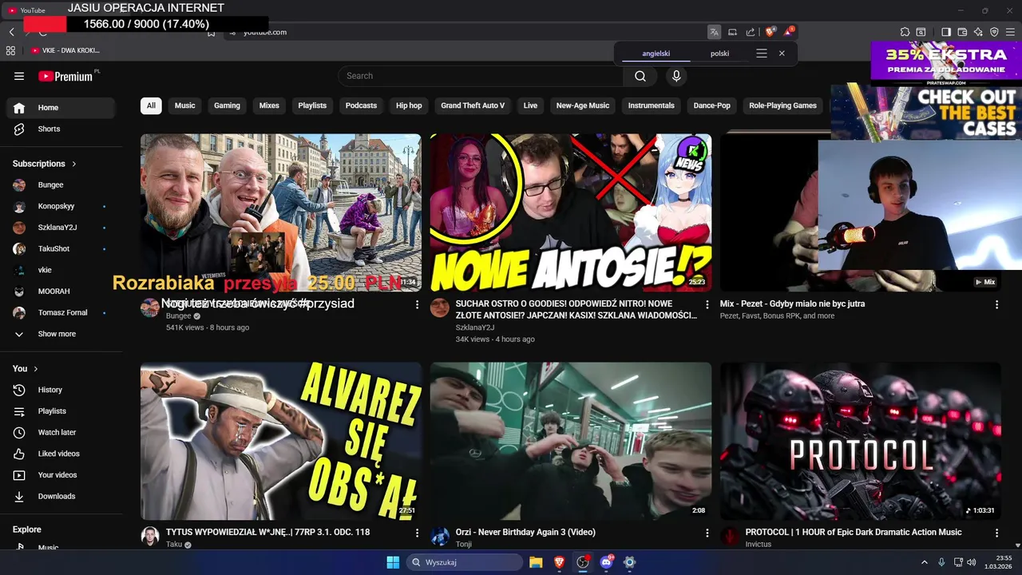Close the translation popup

point(782,54)
